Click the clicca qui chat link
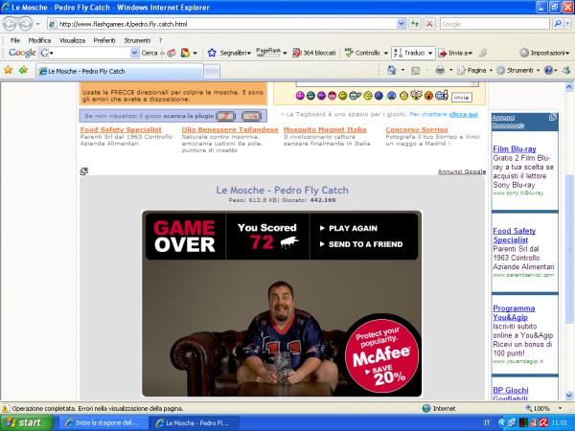The image size is (575, 431). pos(464,114)
